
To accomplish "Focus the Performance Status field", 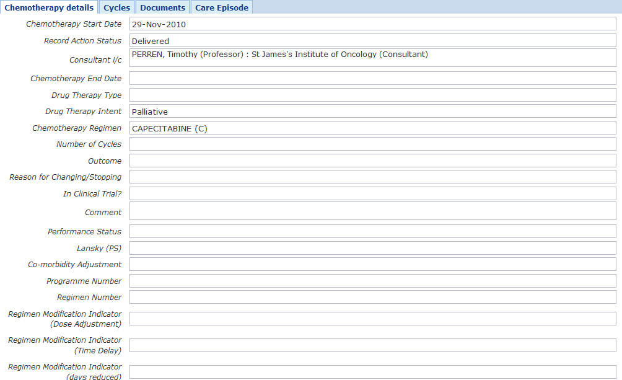I will (x=372, y=232).
